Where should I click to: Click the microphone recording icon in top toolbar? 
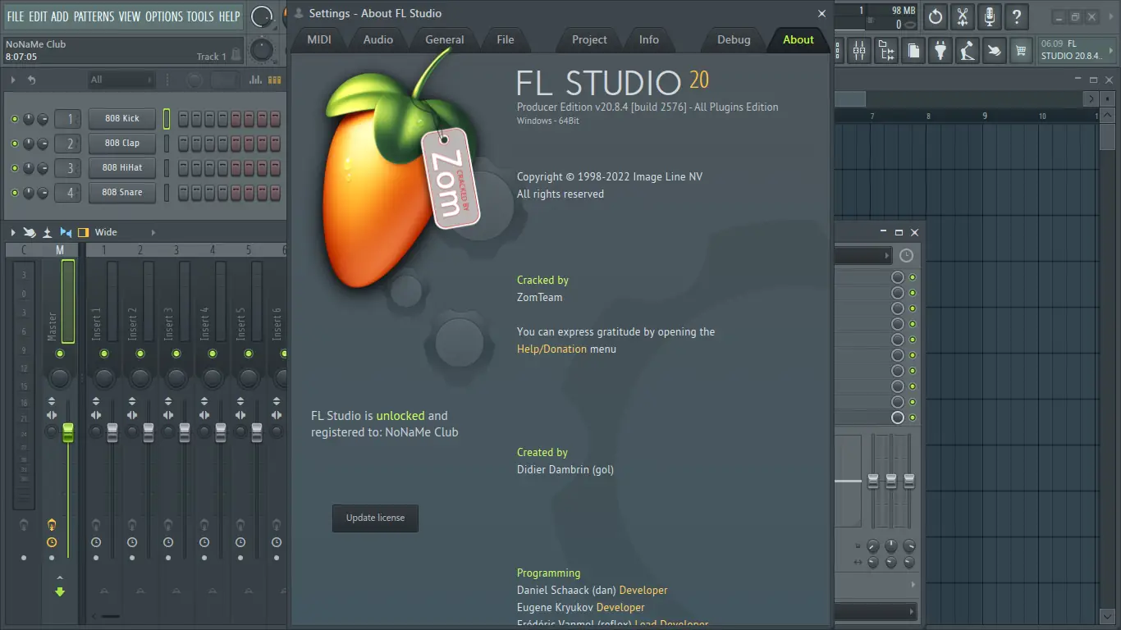[x=989, y=16]
